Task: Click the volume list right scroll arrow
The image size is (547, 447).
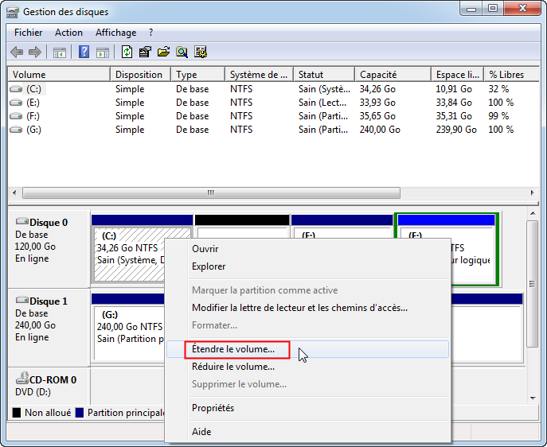Action: click(x=532, y=192)
